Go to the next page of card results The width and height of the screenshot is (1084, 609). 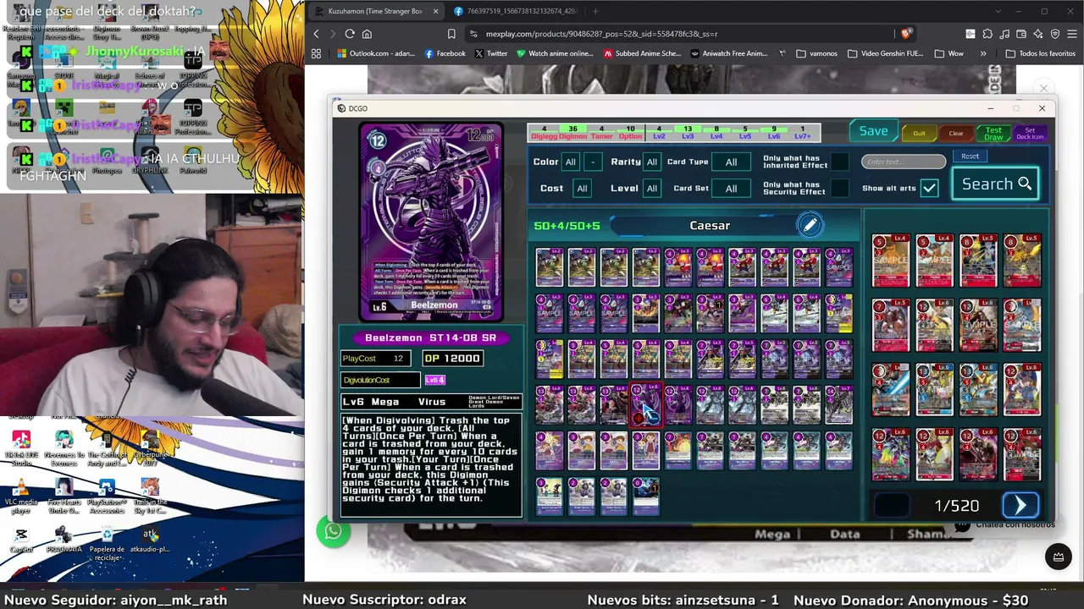(x=1020, y=506)
